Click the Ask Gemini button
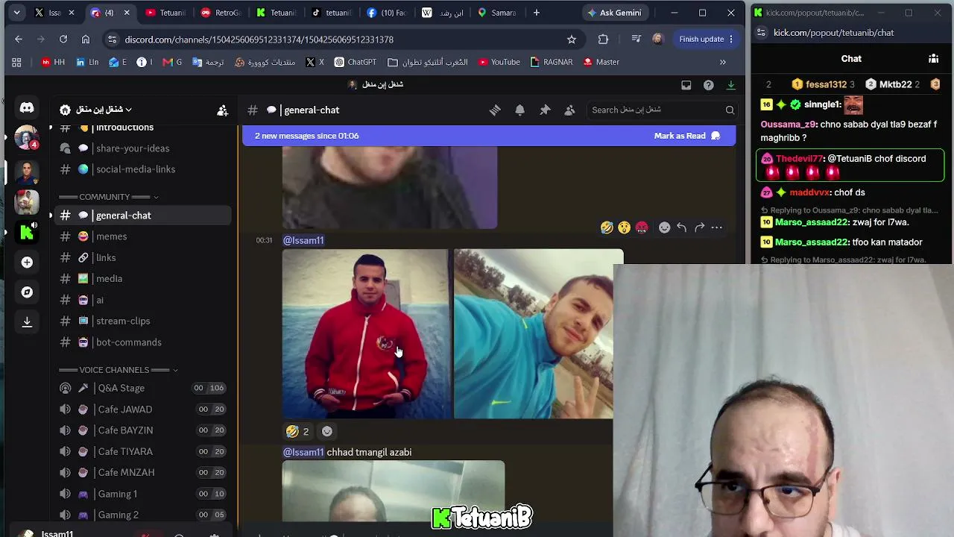This screenshot has height=537, width=954. tap(614, 13)
